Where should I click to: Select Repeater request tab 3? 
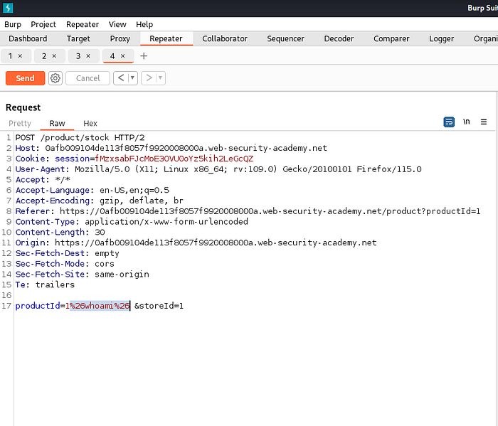[78, 56]
